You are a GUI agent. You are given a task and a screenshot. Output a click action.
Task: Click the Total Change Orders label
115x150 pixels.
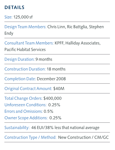pos(24,98)
